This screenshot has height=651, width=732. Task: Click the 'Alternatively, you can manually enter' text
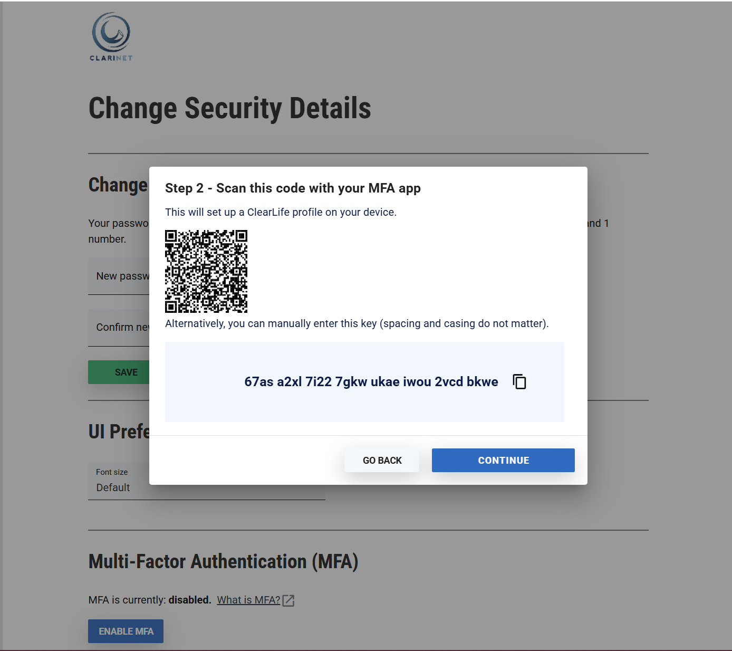pos(357,323)
